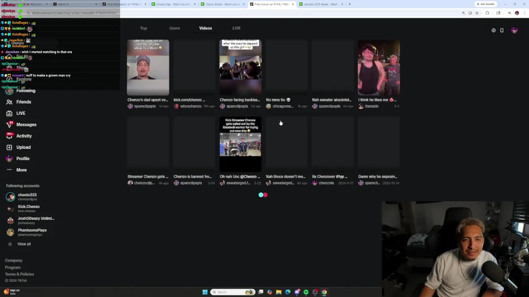Switch to the 'Home / X' browser tab
Screen dimensions: 529x297
75,4
